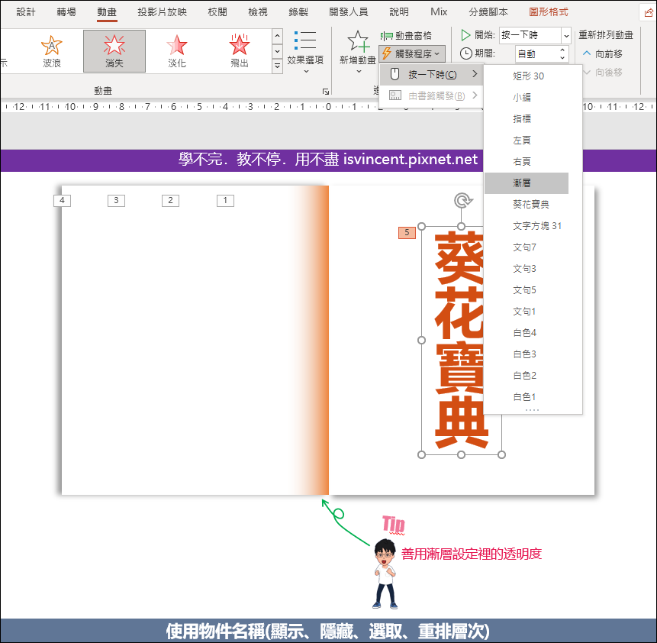Choose 葵花寶典 in the trigger list

[527, 205]
